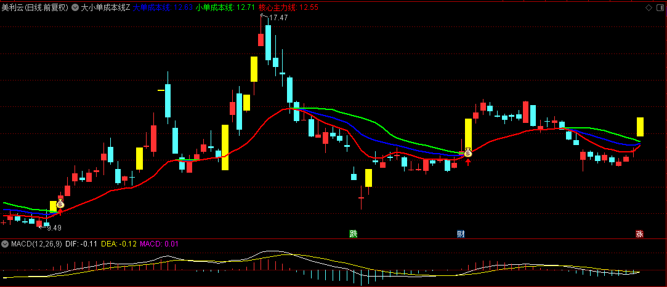Click the 大小单成本线Z indicator name
The height and width of the screenshot is (287, 667).
105,7
